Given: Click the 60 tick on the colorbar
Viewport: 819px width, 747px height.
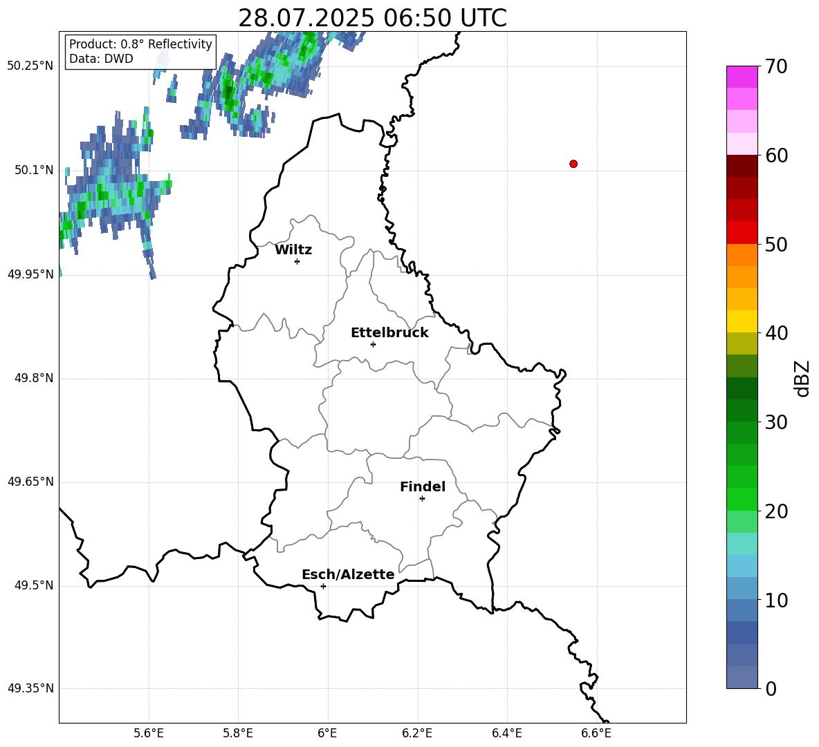Looking at the screenshot, I should click(x=776, y=155).
